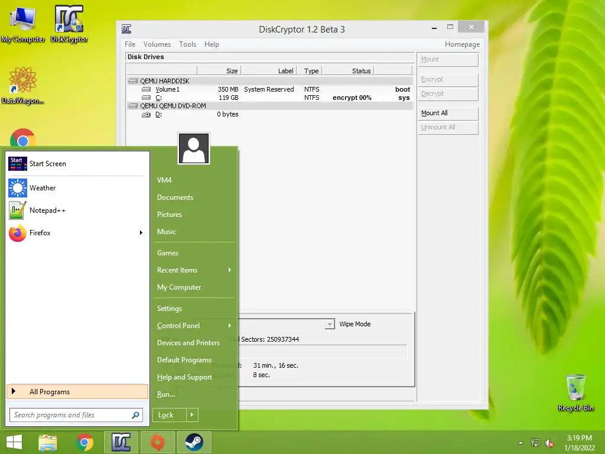Open Recycle Bin on desktop

[x=575, y=393]
